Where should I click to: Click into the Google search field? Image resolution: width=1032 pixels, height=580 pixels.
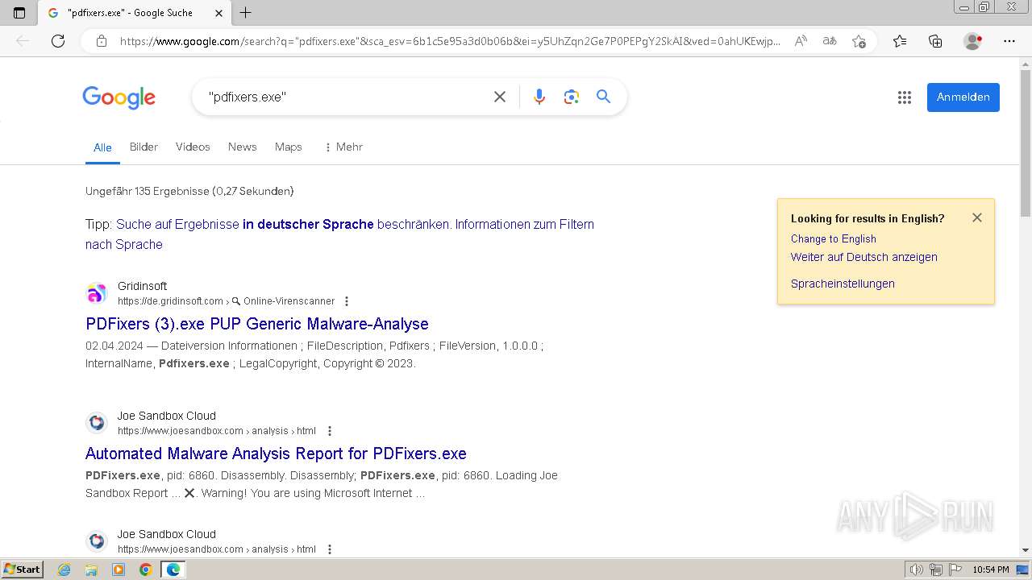[x=347, y=97]
